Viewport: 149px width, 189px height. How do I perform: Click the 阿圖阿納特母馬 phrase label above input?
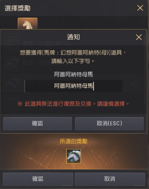point(74,74)
